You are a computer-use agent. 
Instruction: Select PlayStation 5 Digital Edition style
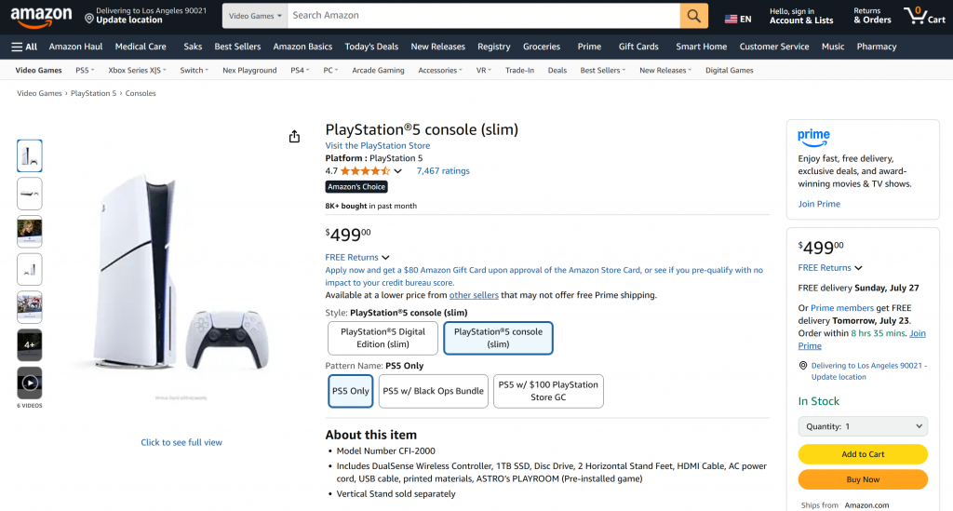point(383,338)
